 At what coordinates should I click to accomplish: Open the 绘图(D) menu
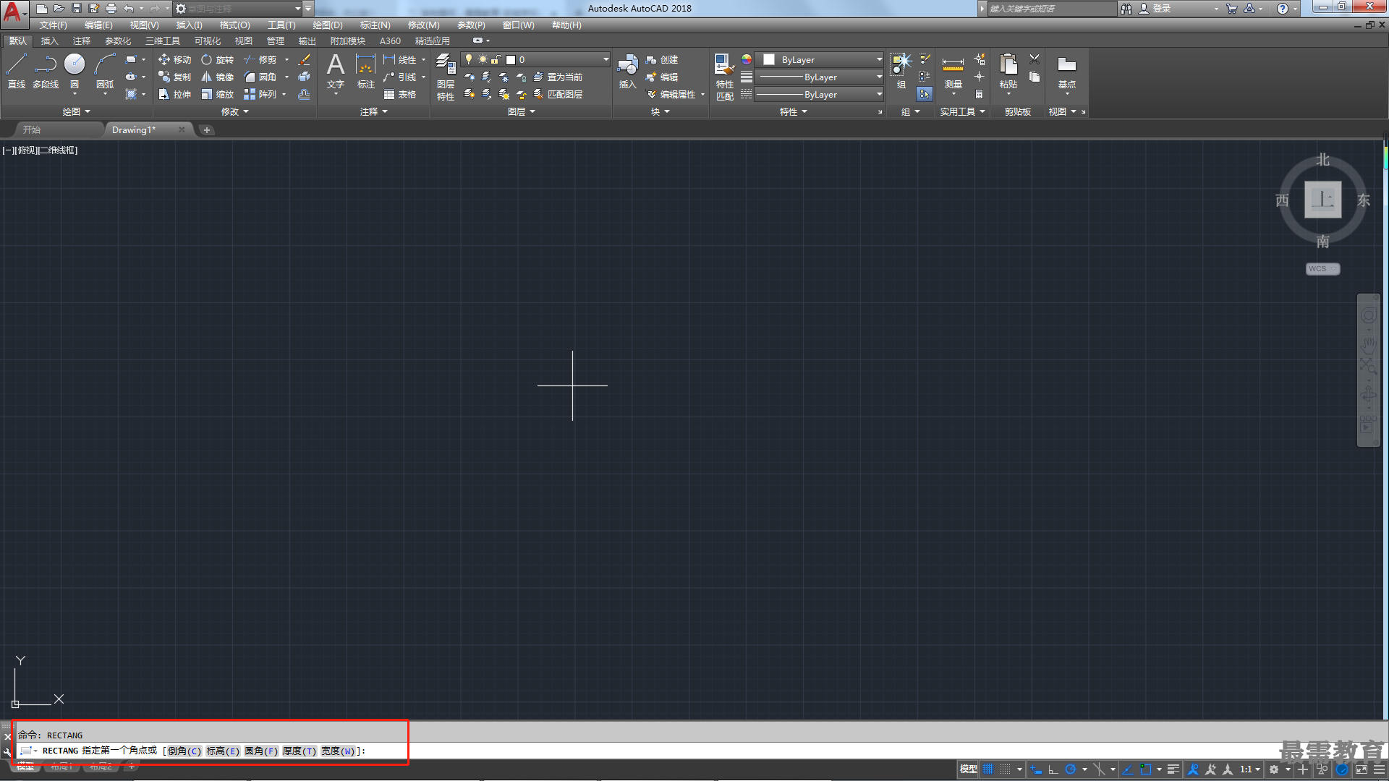(328, 25)
